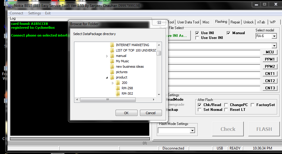This screenshot has width=282, height=154.
Task: Switch to the Misc tab
Action: tap(206, 22)
